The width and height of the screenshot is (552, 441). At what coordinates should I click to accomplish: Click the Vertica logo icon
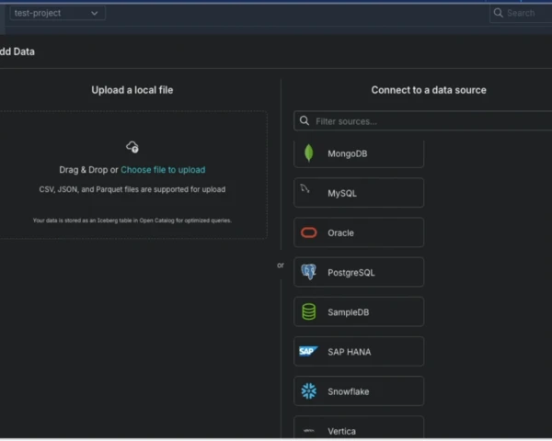pyautogui.click(x=309, y=431)
